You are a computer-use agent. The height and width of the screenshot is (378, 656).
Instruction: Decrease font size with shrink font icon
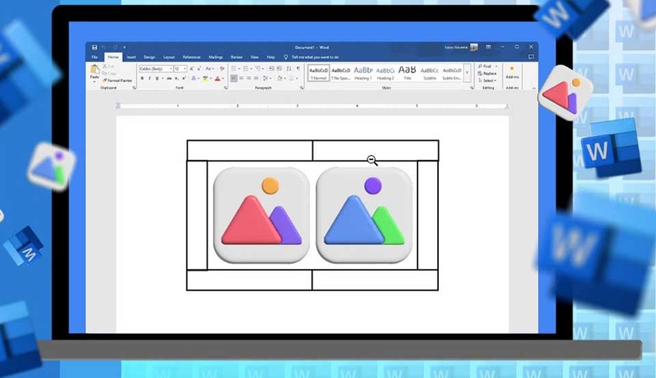point(199,69)
